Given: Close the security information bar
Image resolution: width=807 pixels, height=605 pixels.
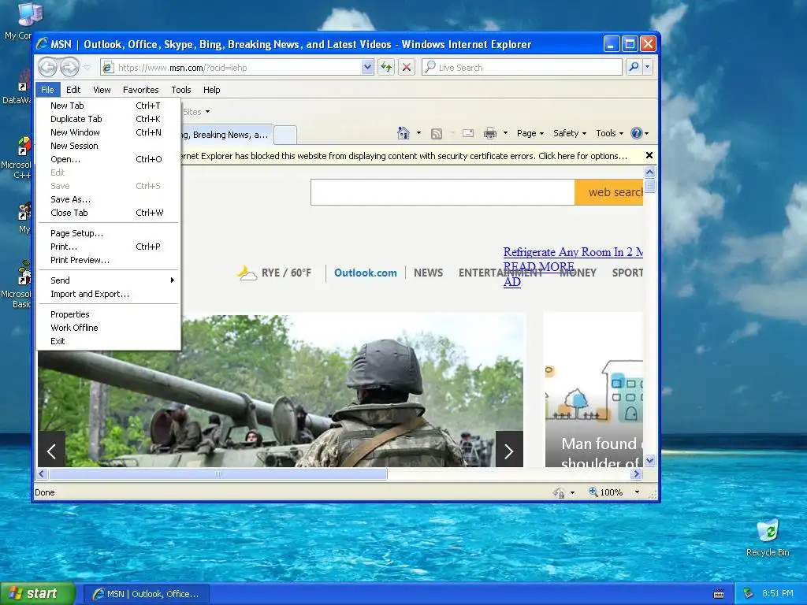Looking at the screenshot, I should 649,155.
